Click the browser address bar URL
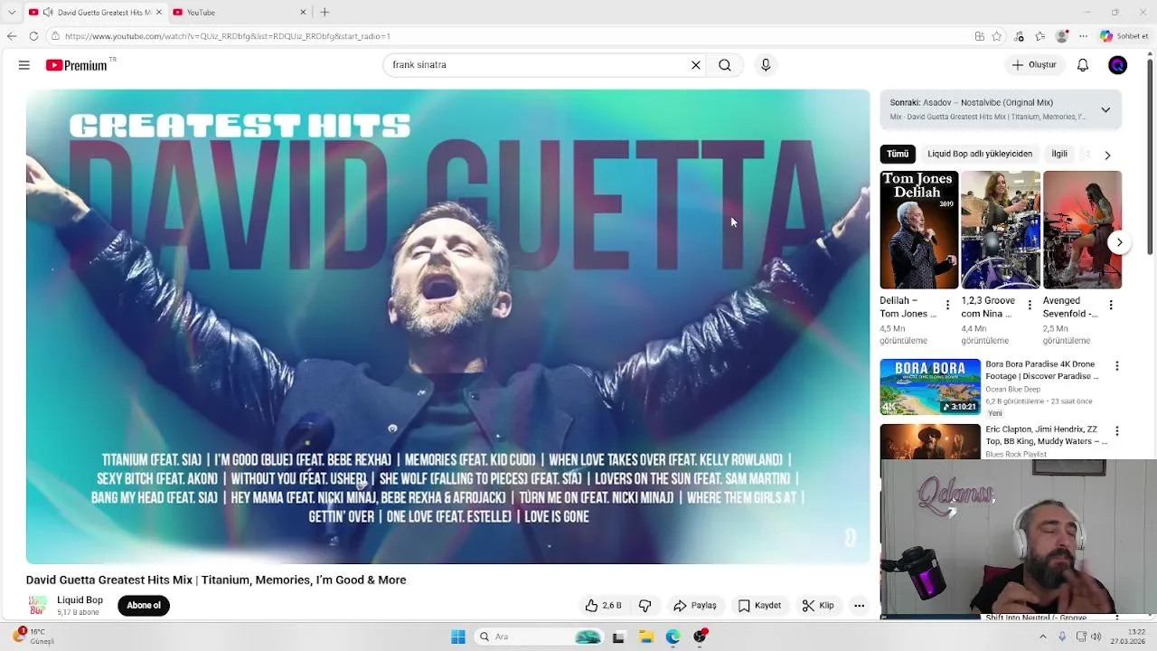Image resolution: width=1157 pixels, height=651 pixels. coord(228,36)
